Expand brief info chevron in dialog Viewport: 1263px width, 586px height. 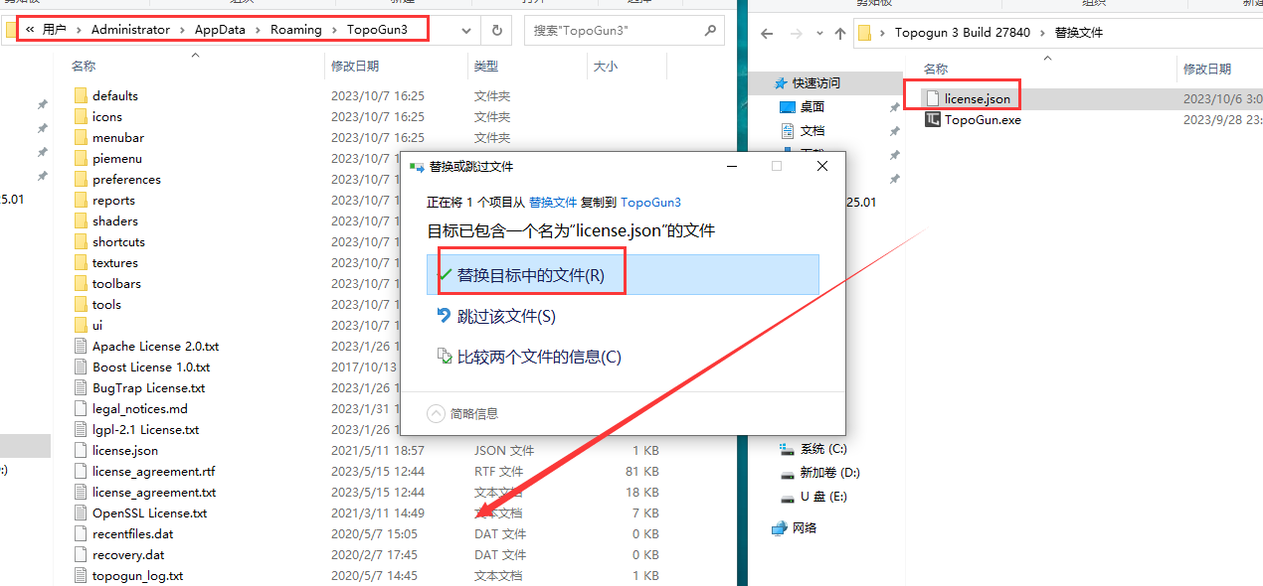tap(436, 413)
